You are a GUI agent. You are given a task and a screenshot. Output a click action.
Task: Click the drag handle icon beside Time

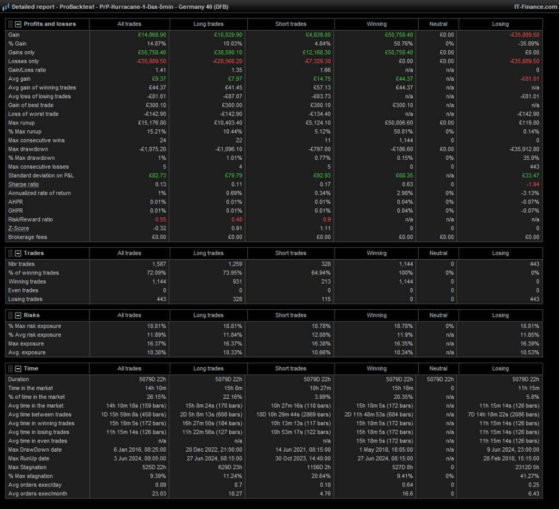point(9,368)
